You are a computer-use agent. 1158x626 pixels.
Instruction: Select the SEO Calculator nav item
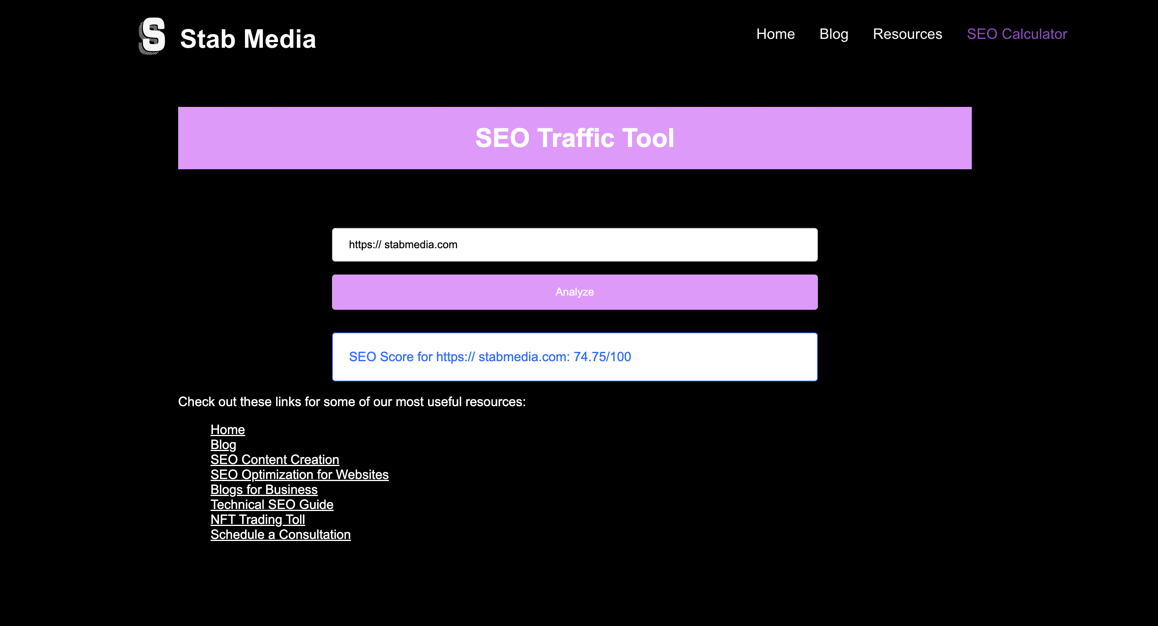coord(1017,34)
